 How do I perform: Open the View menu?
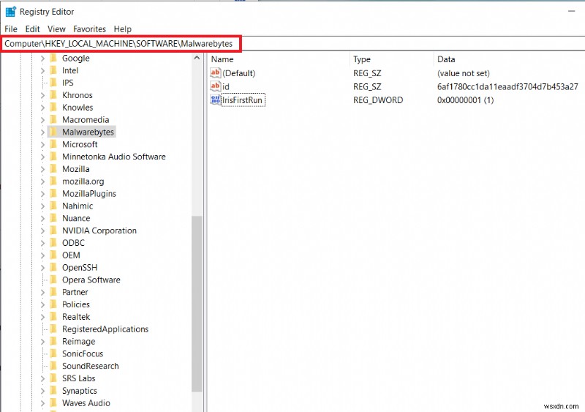pos(56,29)
